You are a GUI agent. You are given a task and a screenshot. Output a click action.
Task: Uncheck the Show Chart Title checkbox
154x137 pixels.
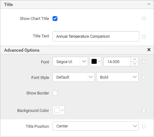click(55, 19)
